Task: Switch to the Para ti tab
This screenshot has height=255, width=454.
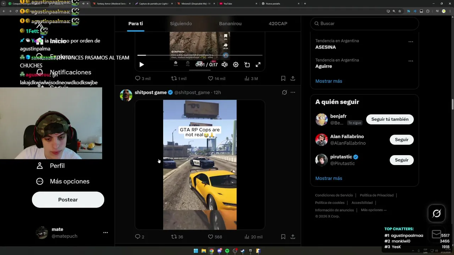Action: pyautogui.click(x=135, y=23)
